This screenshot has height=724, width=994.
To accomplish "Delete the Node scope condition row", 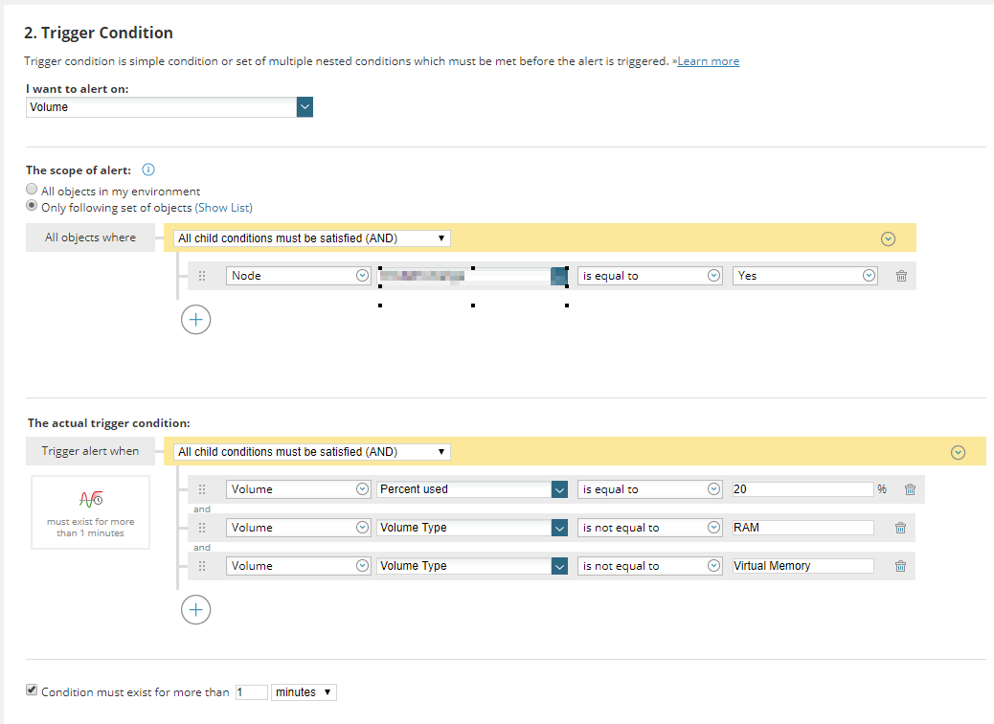I will (x=901, y=276).
